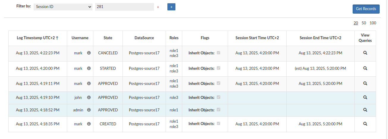Show info for mark in CANCELED row
Viewport: 388px width, 139px height.
click(89, 53)
